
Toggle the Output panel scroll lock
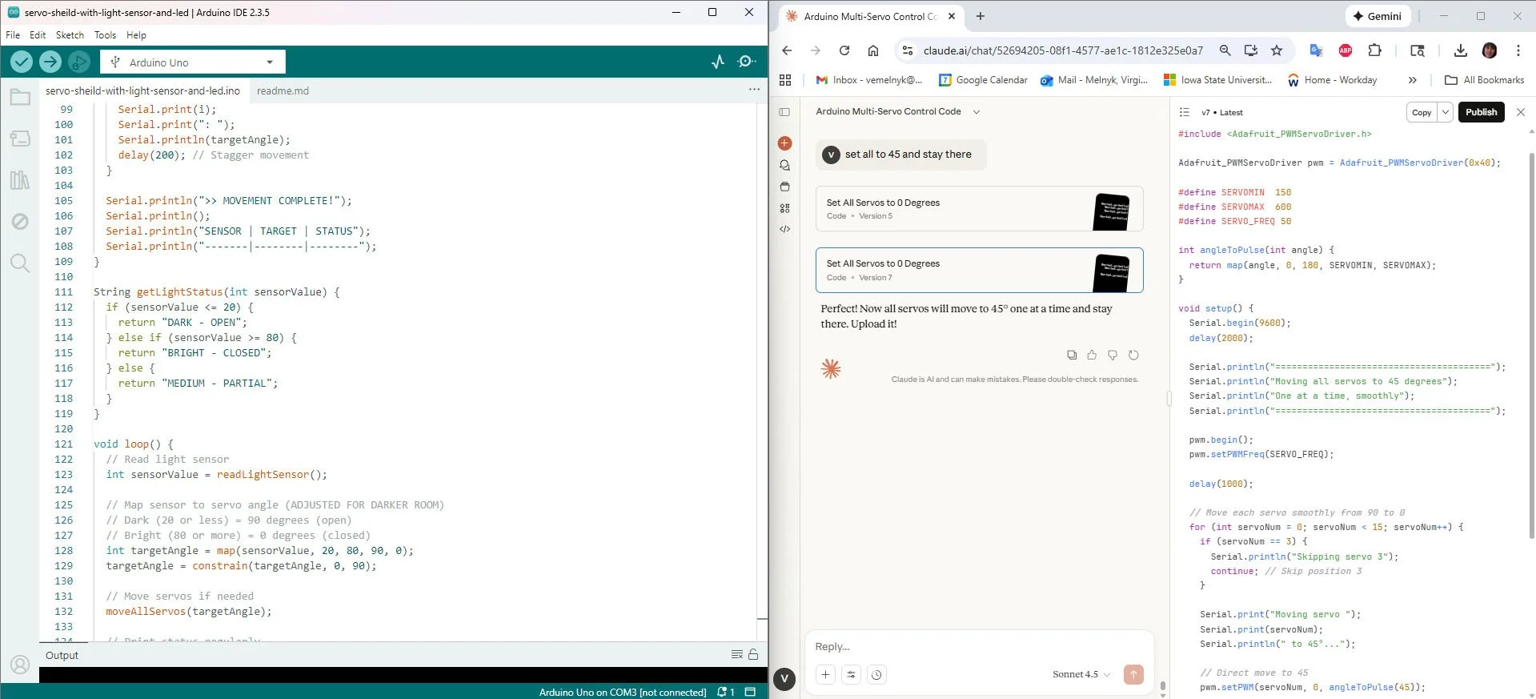coord(753,655)
